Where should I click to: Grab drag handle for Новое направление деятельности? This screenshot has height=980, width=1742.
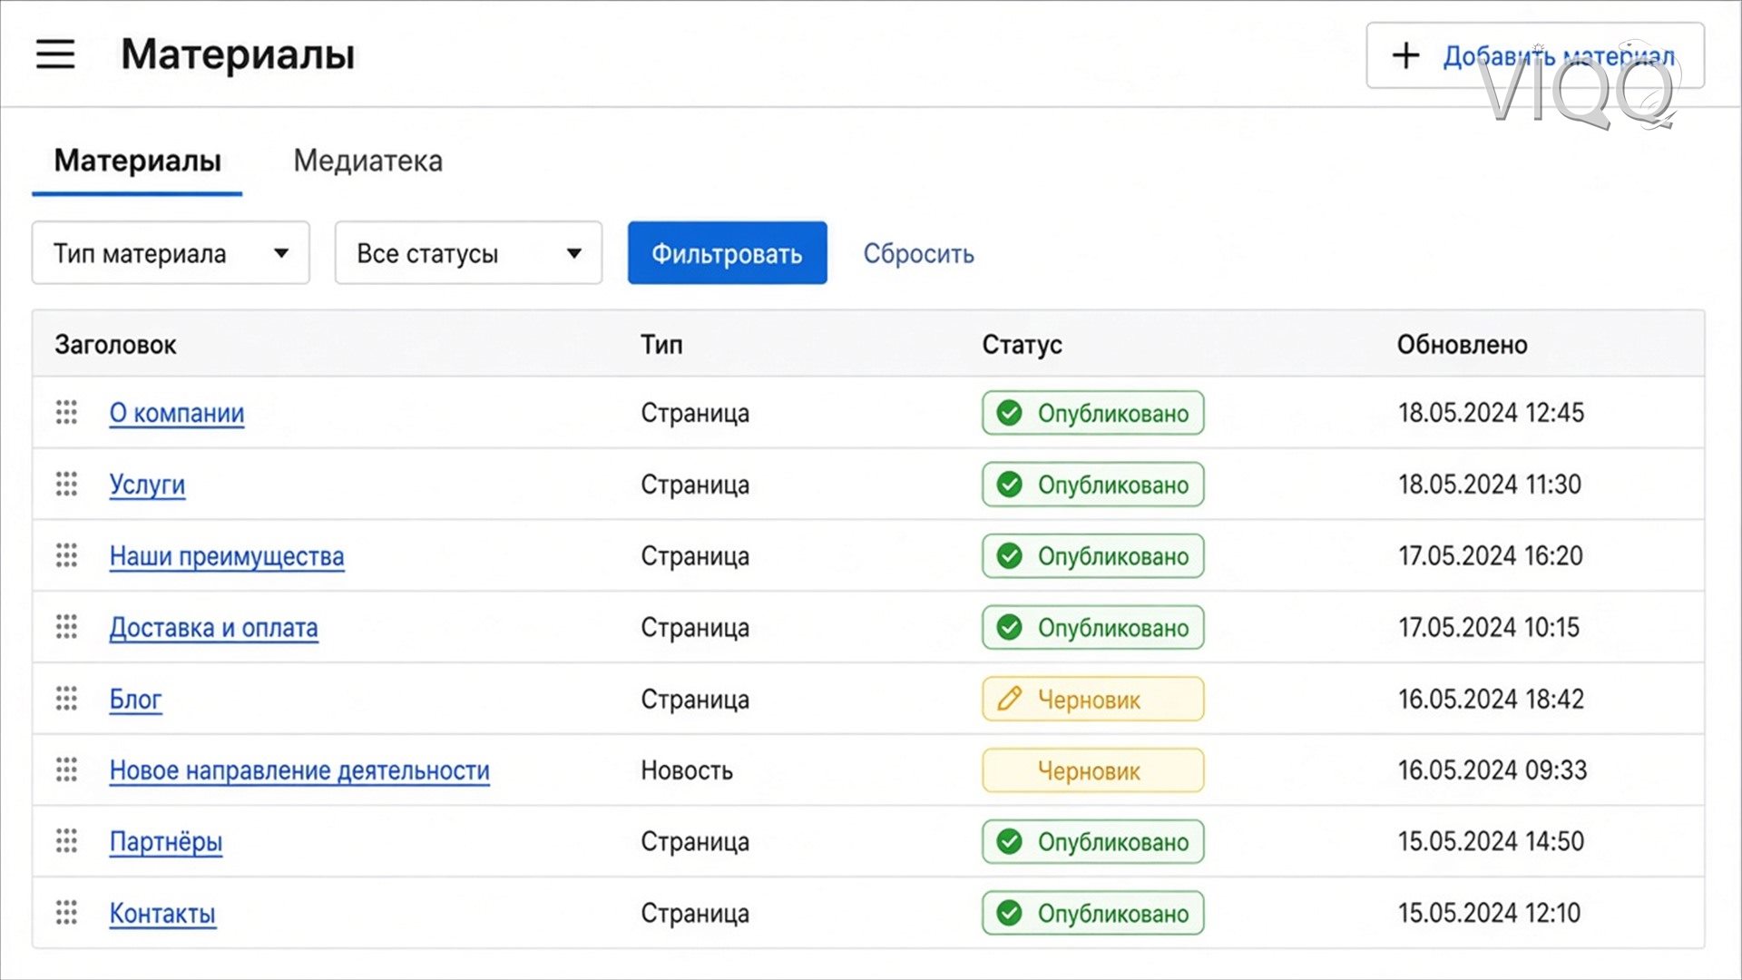pyautogui.click(x=66, y=770)
